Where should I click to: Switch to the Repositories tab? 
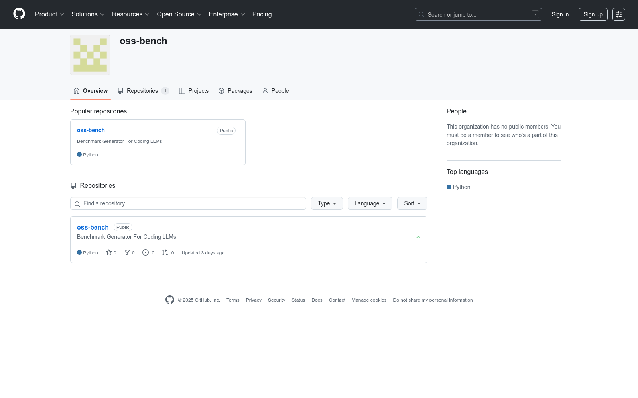point(144,91)
